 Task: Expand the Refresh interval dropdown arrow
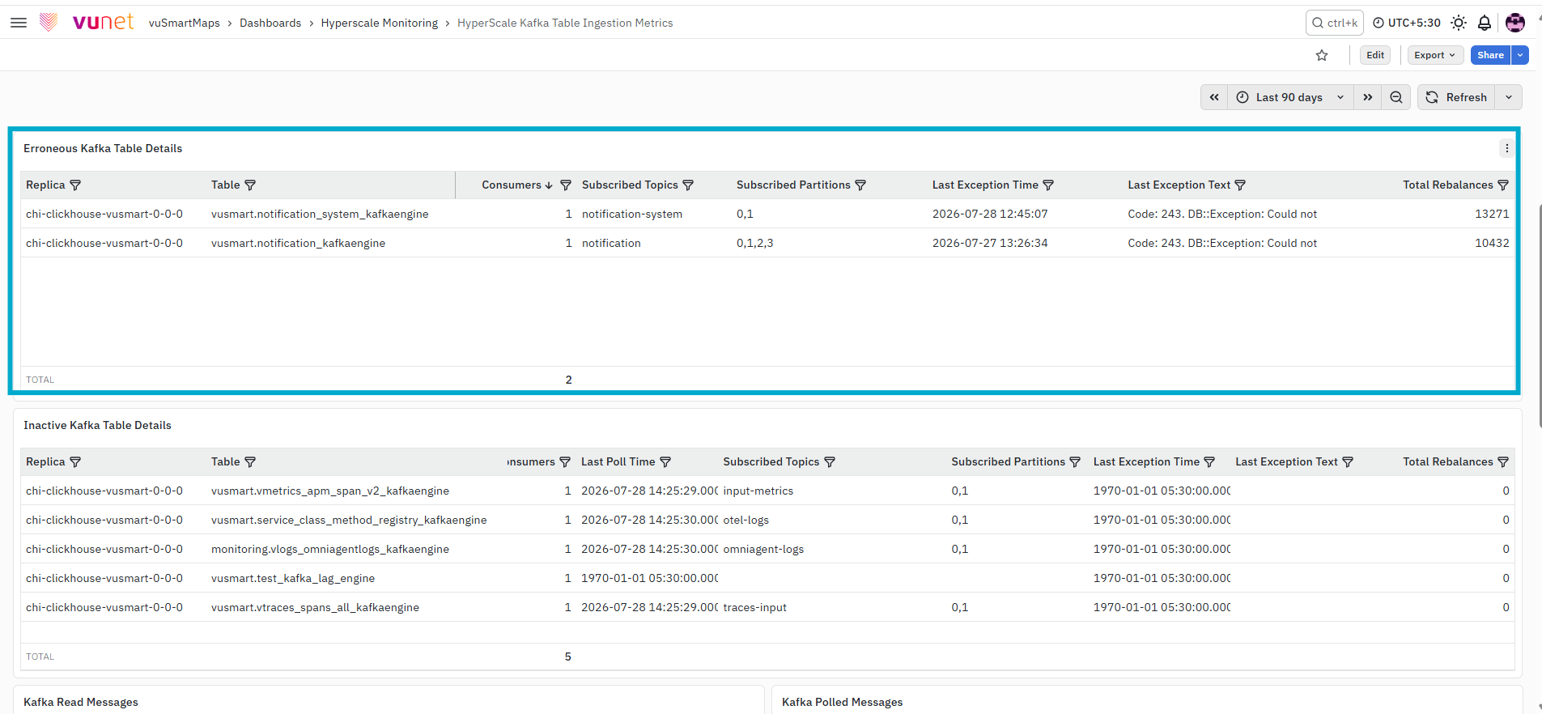coord(1509,97)
